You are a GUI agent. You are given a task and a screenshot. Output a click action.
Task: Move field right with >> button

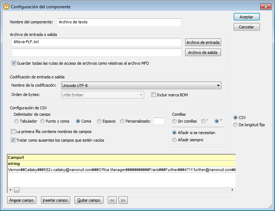tap(123, 200)
